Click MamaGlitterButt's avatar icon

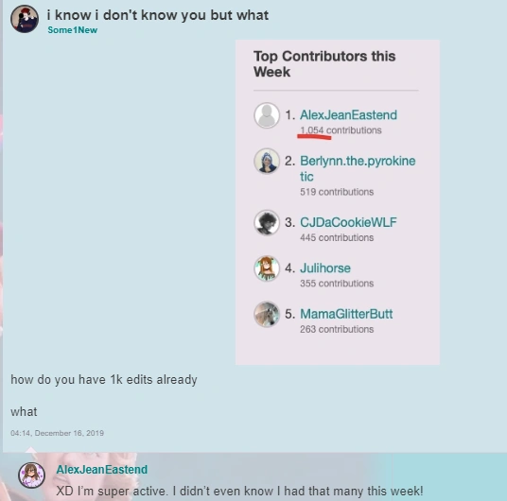click(x=267, y=314)
